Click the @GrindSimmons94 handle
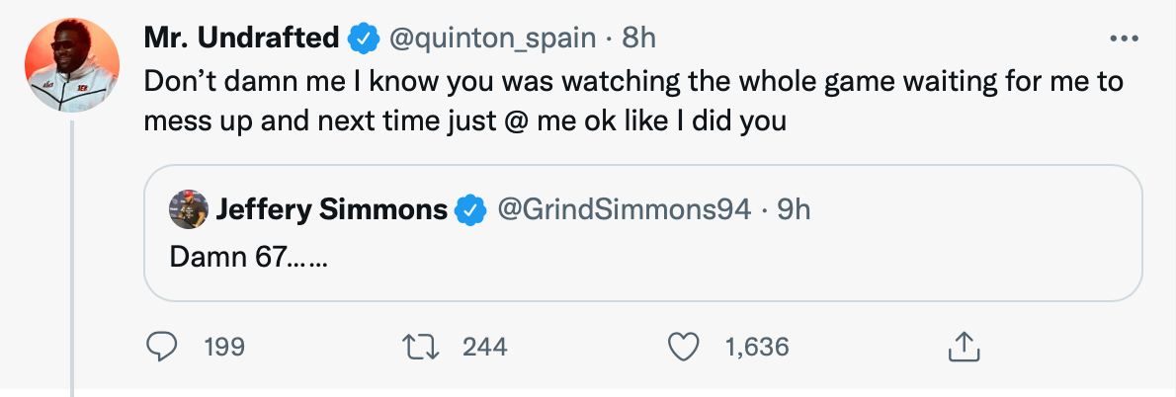The height and width of the screenshot is (397, 1176). point(623,209)
